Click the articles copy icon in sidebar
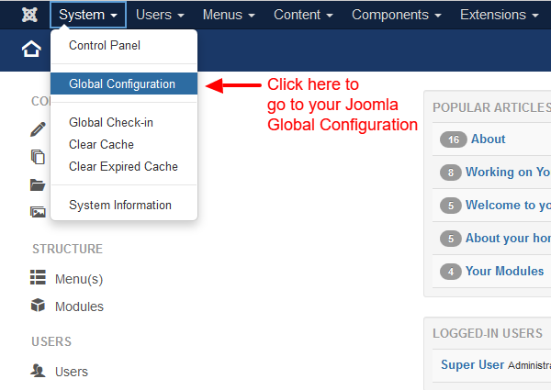Viewport: 551px width, 390px height. point(38,157)
